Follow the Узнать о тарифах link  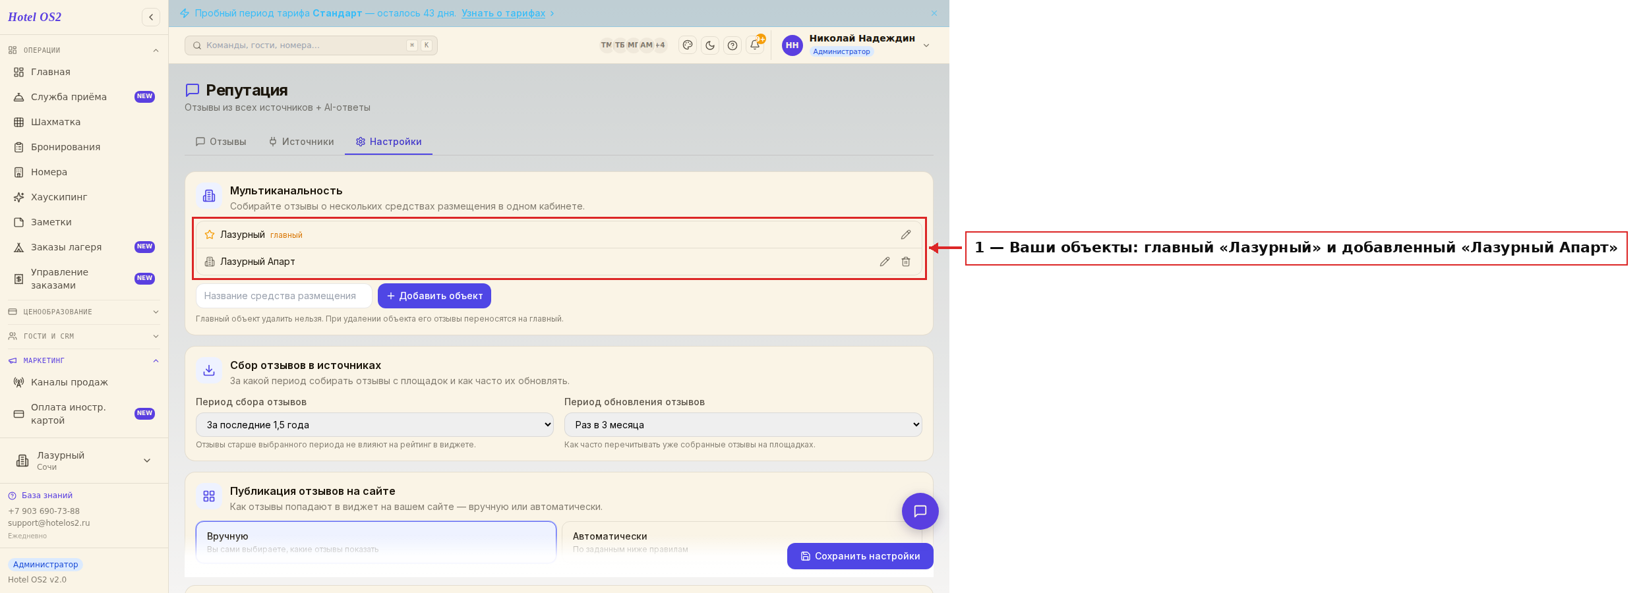pyautogui.click(x=503, y=13)
